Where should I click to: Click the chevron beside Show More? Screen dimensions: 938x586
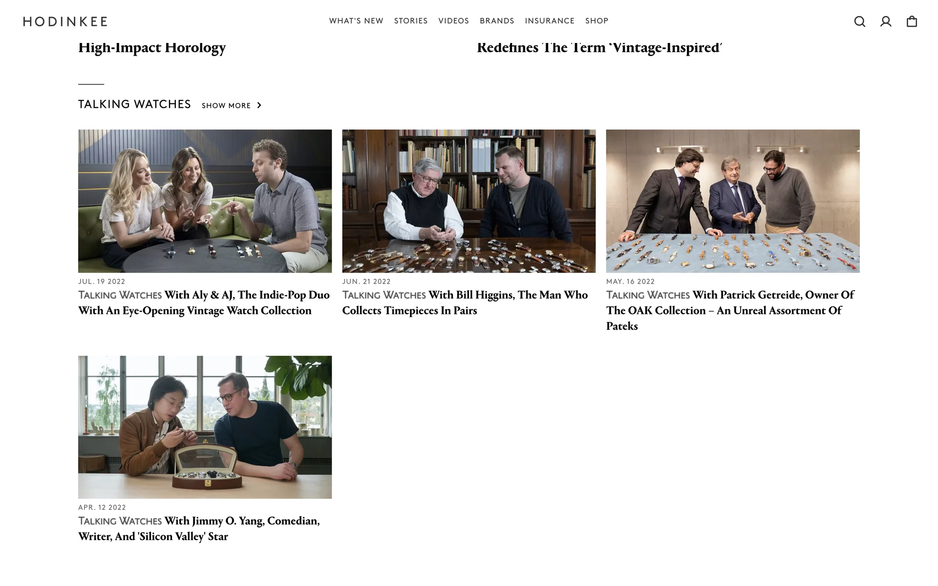259,105
